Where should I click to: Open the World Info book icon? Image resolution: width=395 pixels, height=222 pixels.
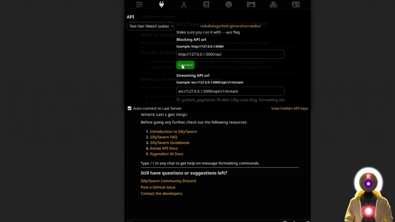coord(206,5)
